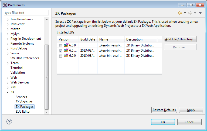Open help with the question mark icon
Viewport: 207px width, 131px height.
tap(9, 122)
